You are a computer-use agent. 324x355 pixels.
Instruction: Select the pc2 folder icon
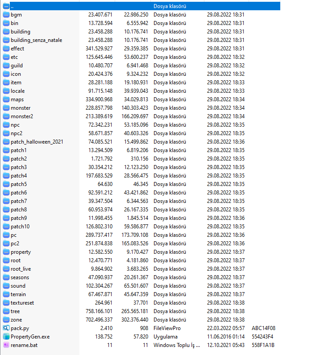[x=6, y=244]
